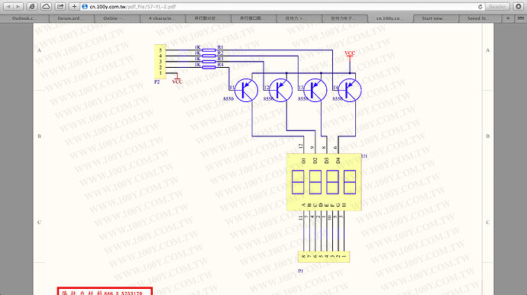Go back with the left arrow button
This screenshot has height=295, width=527.
[x=8, y=6]
